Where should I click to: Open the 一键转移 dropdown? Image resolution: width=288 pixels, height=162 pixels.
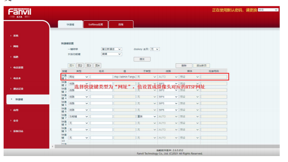[x=111, y=49]
